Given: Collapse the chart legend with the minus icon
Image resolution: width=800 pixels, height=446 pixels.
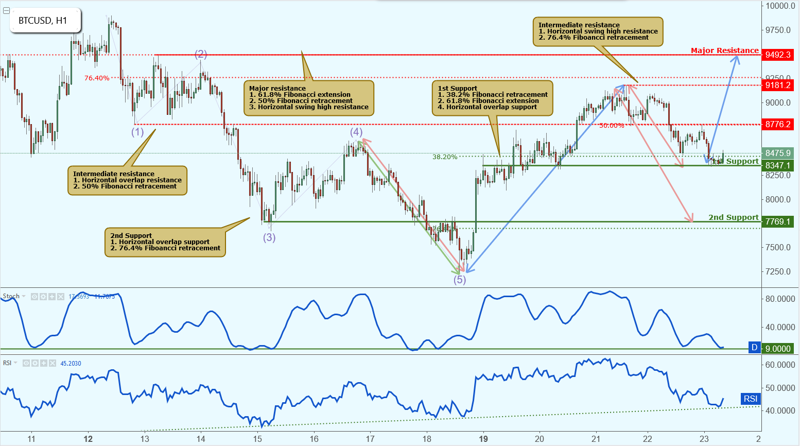Looking at the screenshot, I should tap(6, 10).
